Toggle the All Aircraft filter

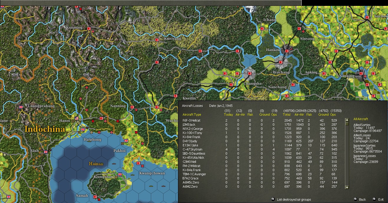pyautogui.click(x=361, y=119)
